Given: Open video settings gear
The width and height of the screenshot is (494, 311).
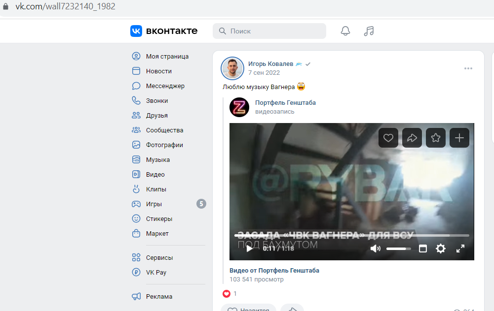Looking at the screenshot, I should pos(440,249).
